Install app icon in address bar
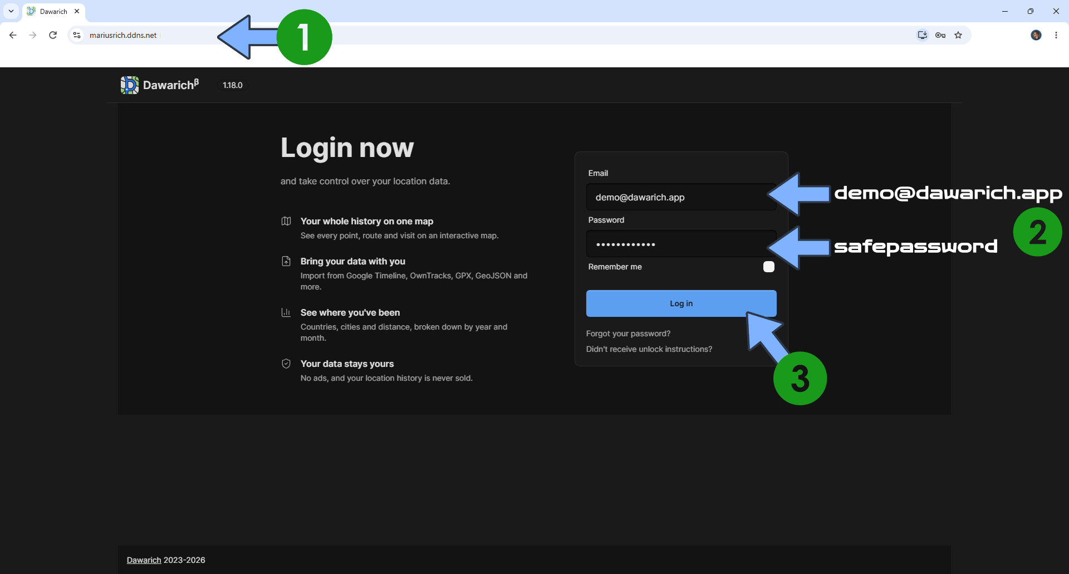This screenshot has width=1069, height=574. tap(923, 35)
